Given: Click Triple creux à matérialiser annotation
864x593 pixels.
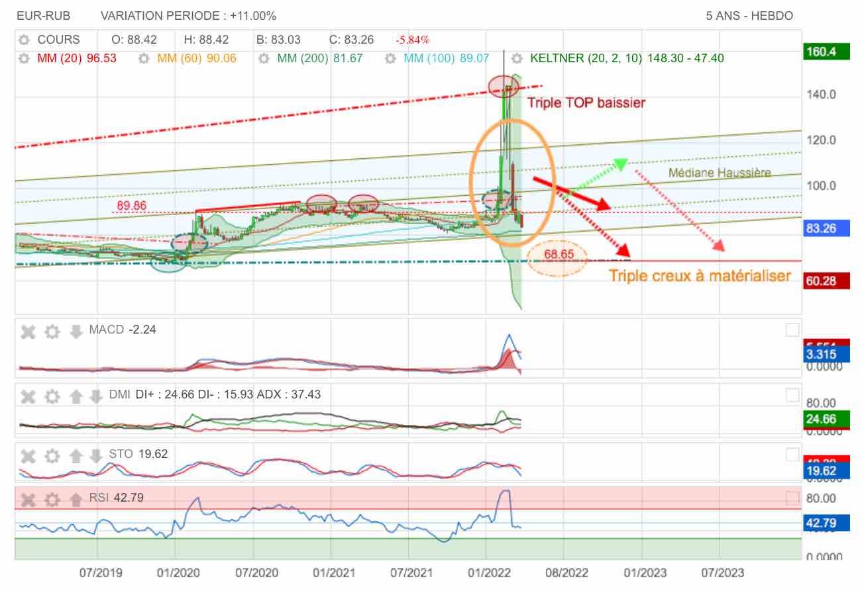Looking at the screenshot, I should pyautogui.click(x=700, y=275).
